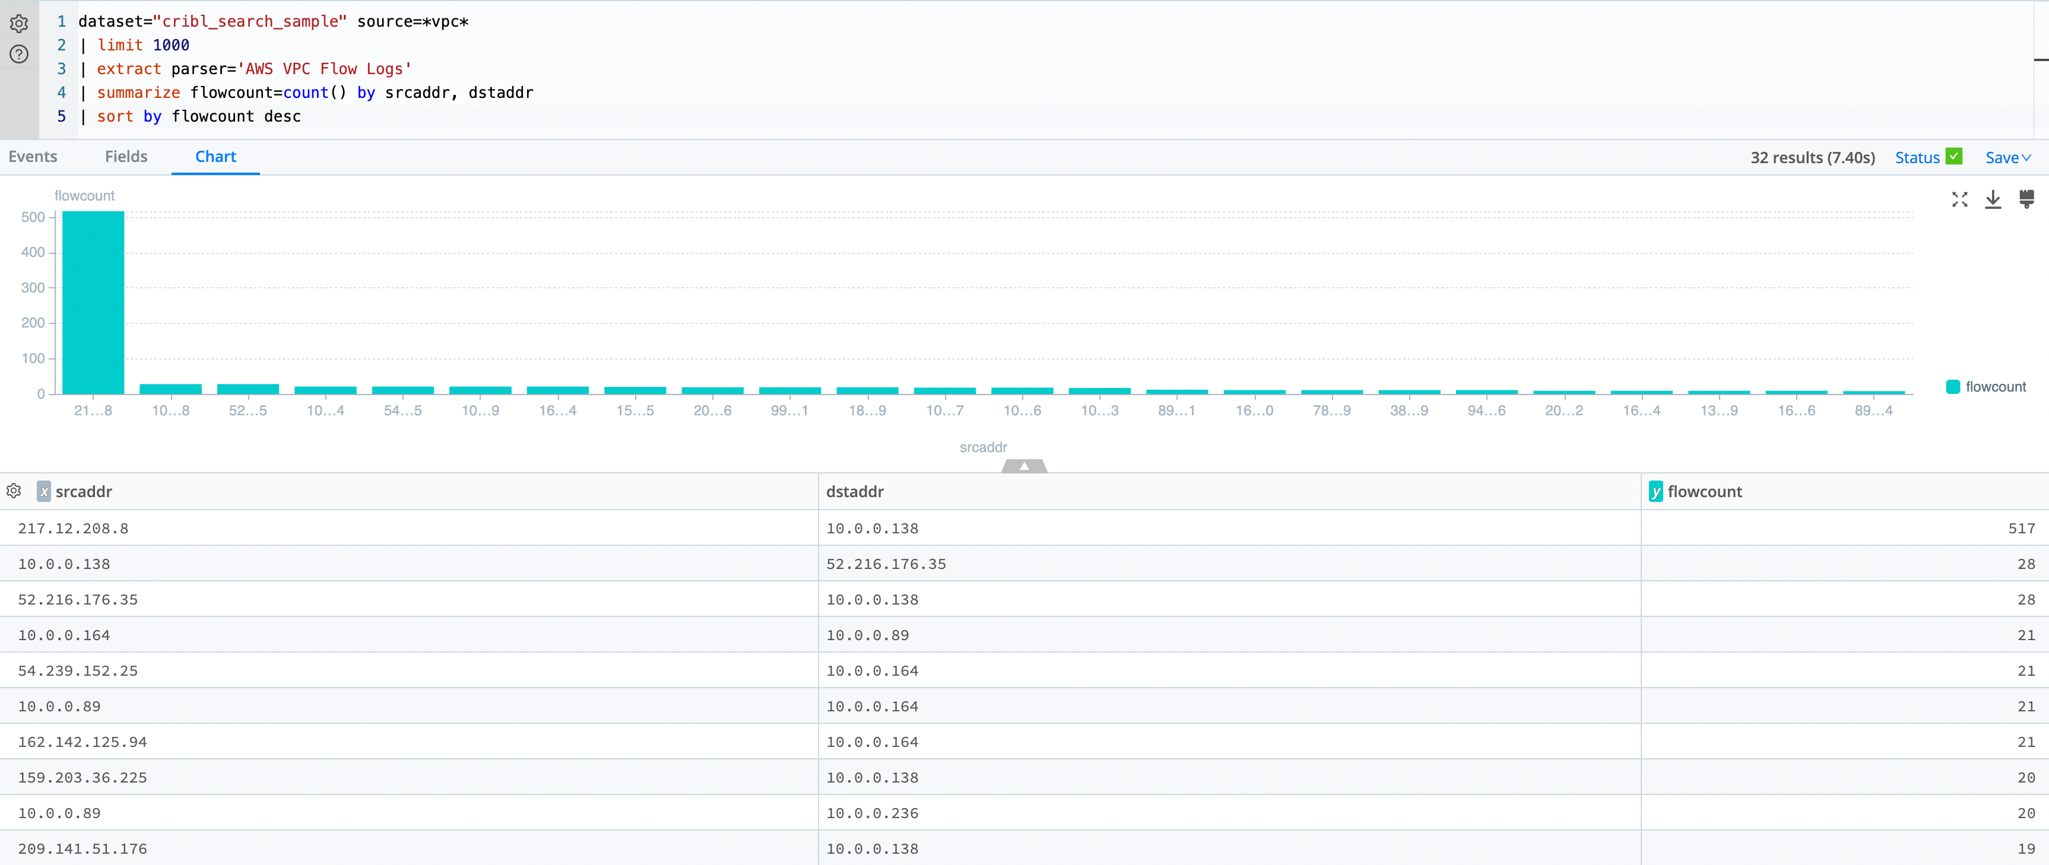The height and width of the screenshot is (865, 2049).
Task: Download the chart results
Action: 1993,199
